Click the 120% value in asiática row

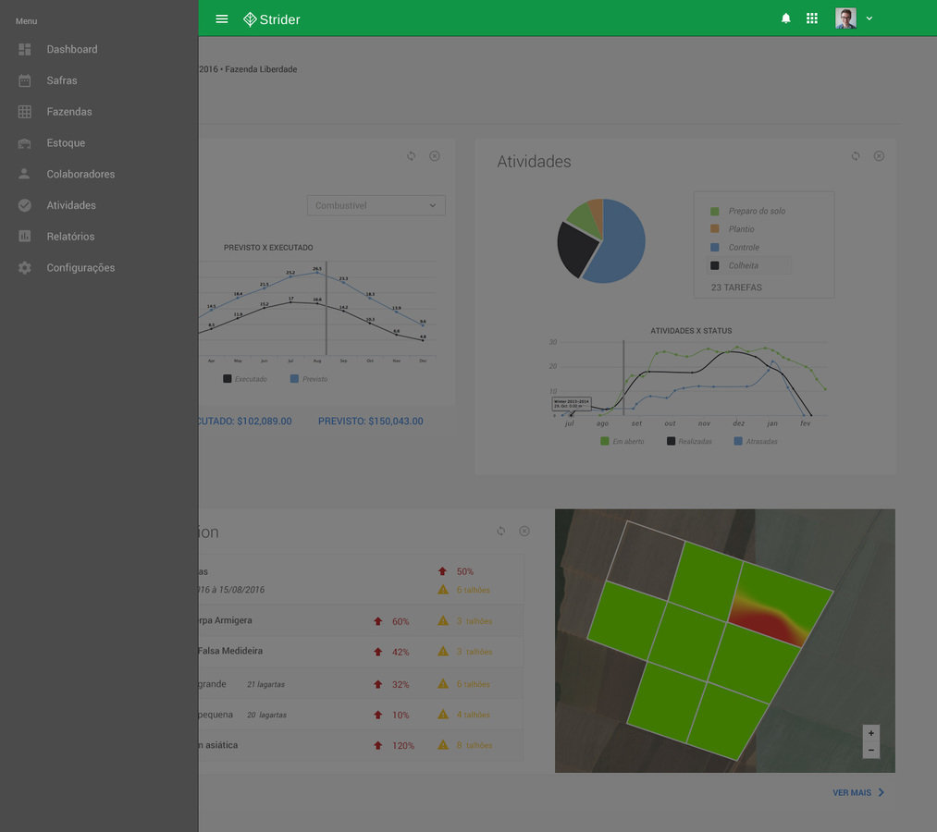[403, 745]
